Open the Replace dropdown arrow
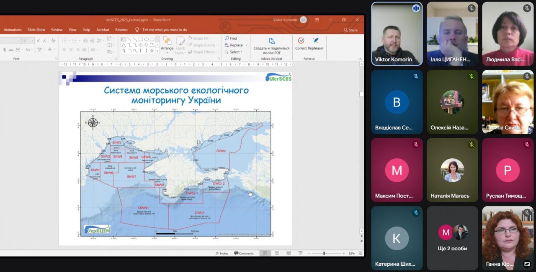Image resolution: width=536 pixels, height=272 pixels. coord(246,45)
